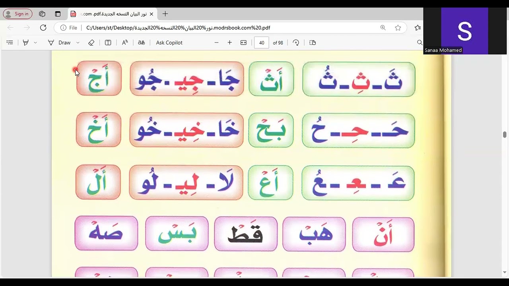The image size is (509, 286).
Task: Click the green أَثْ card
Action: [271, 79]
